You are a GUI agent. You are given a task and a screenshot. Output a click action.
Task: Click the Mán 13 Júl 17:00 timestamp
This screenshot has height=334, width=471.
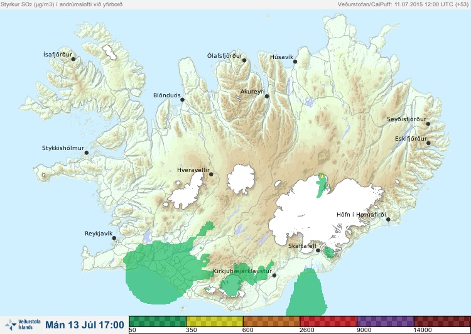(85, 325)
